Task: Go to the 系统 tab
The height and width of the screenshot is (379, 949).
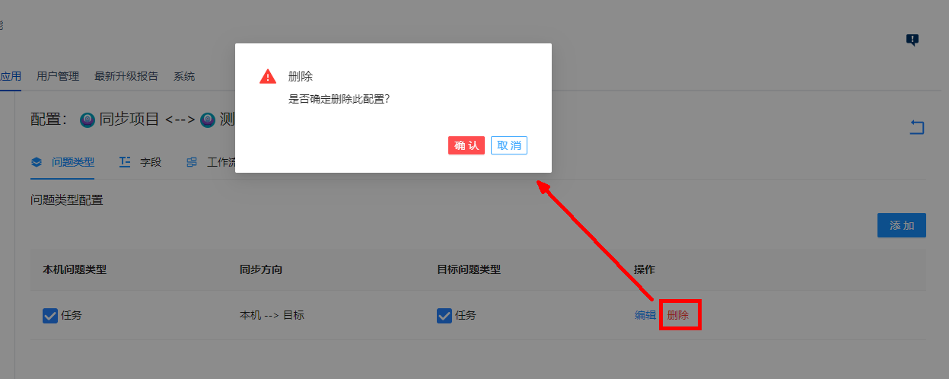Action: tap(184, 76)
